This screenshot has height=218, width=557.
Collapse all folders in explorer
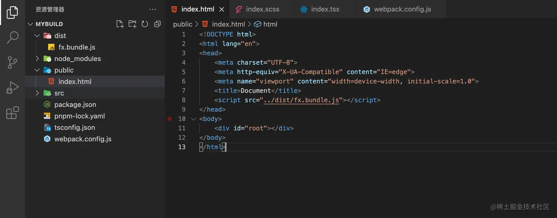[x=157, y=24]
